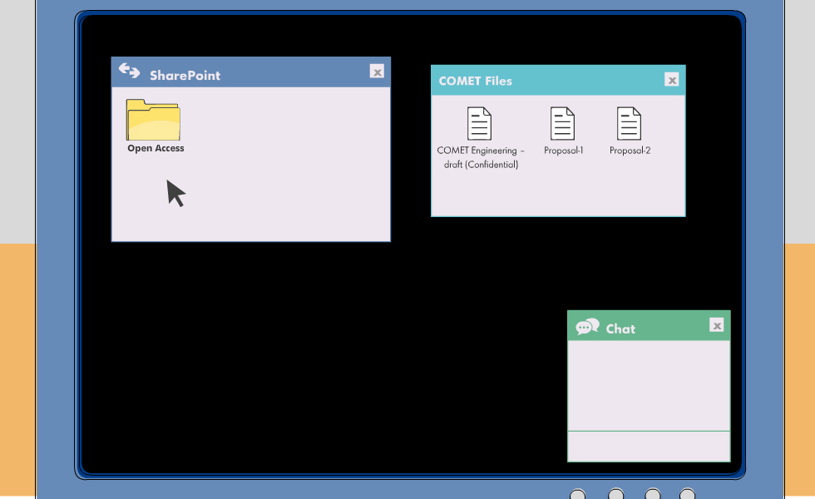Close the SharePoint window
Screen dimensions: 815x499
[377, 72]
